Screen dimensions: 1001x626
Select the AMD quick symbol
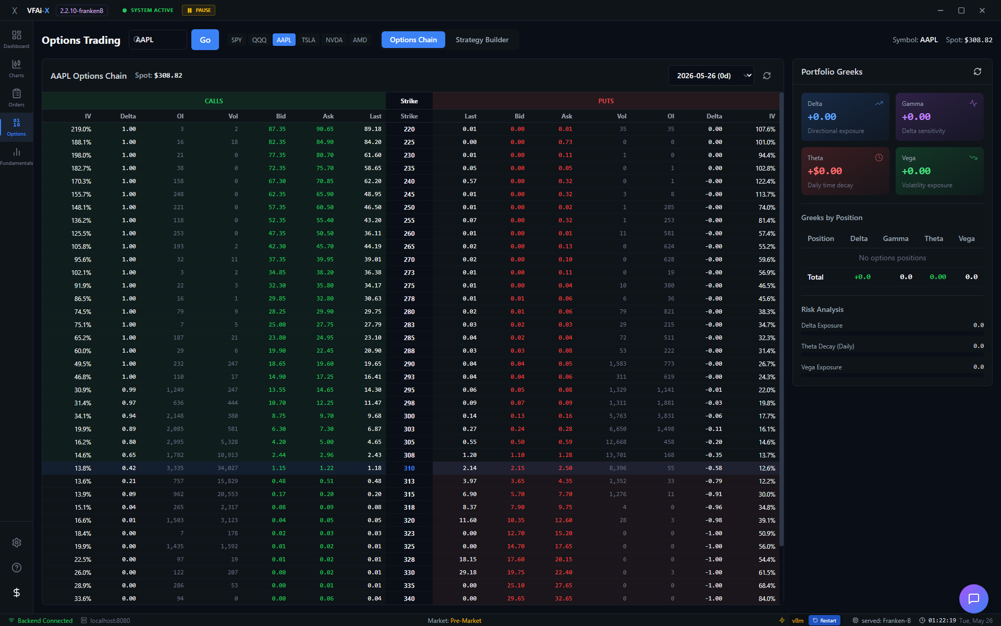pyautogui.click(x=360, y=40)
